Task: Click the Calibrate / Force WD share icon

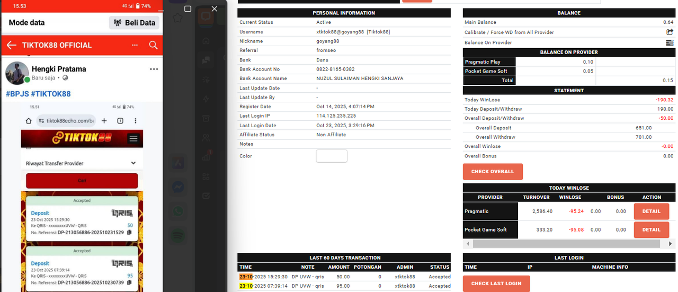Action: [670, 32]
